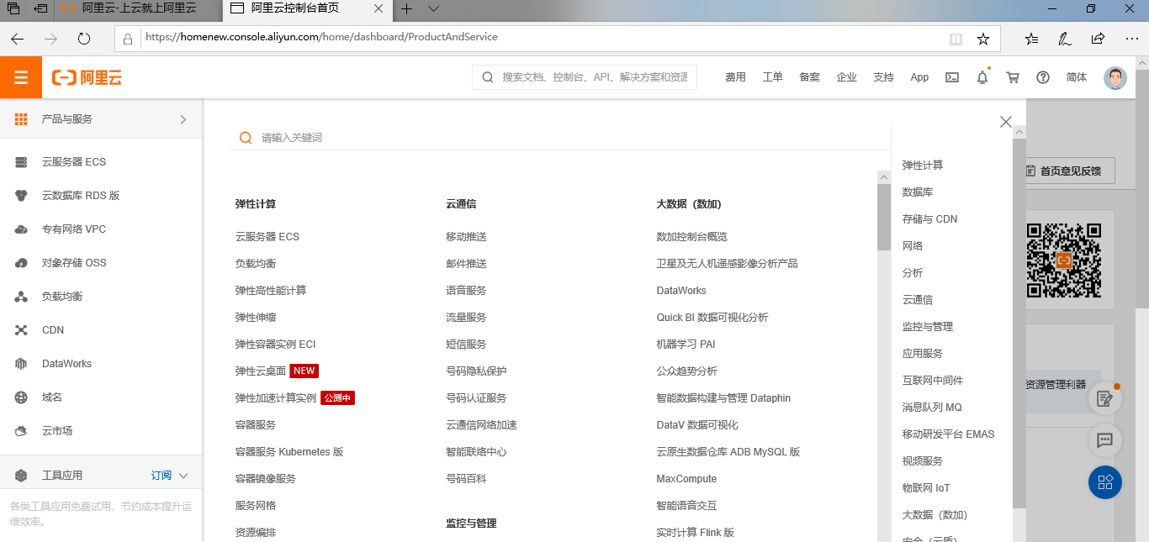
Task: Click the Aliyun logo
Action: tap(87, 77)
